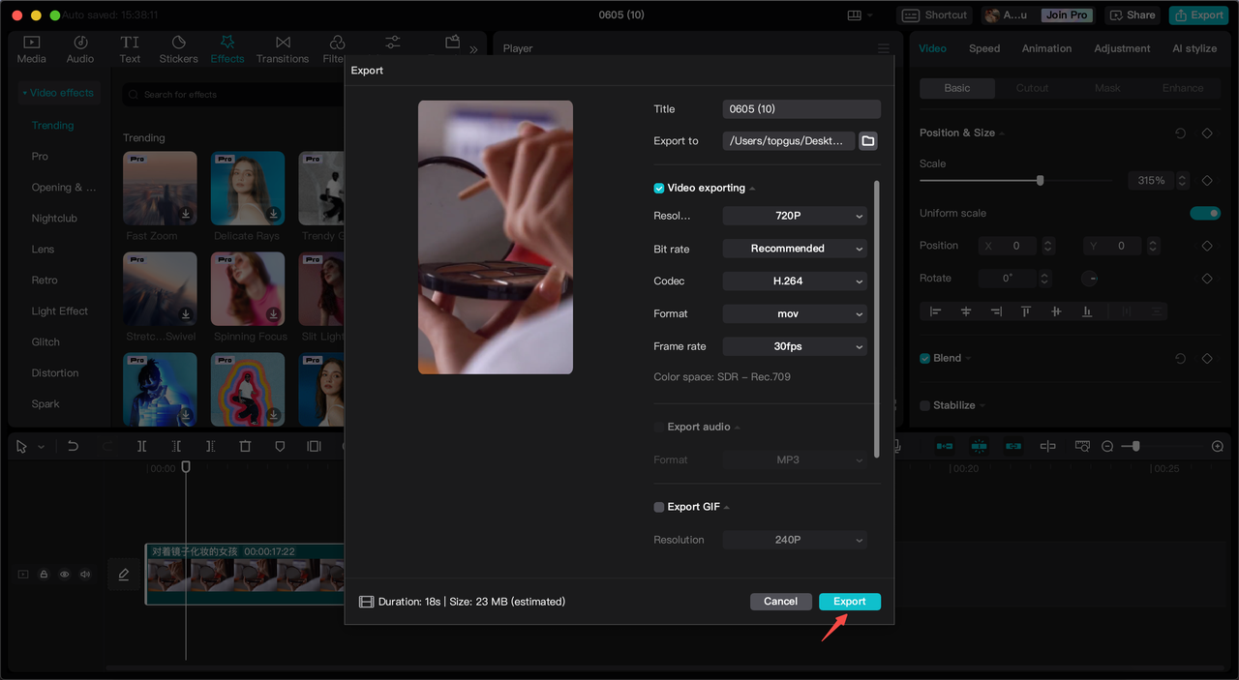Open the Player panel hamburger menu

click(883, 48)
